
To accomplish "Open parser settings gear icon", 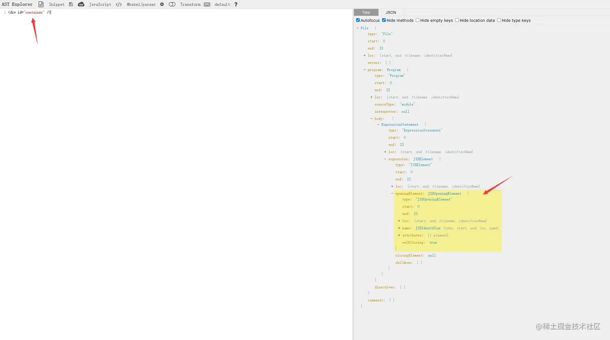I will pyautogui.click(x=162, y=4).
